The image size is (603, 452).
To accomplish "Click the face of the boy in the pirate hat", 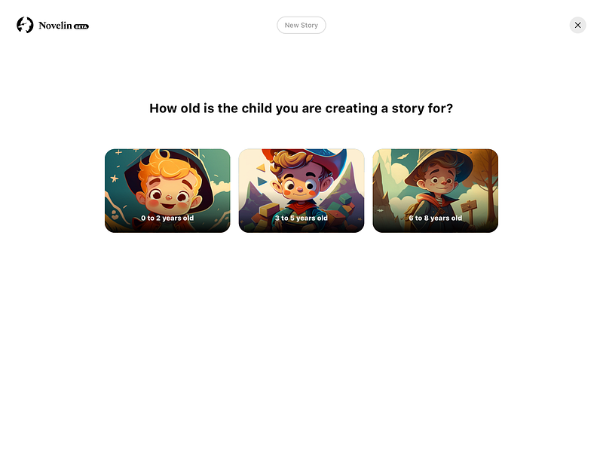I will click(x=301, y=183).
